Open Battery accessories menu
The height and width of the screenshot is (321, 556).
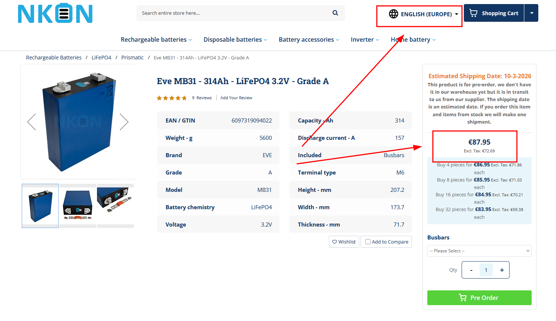(309, 40)
